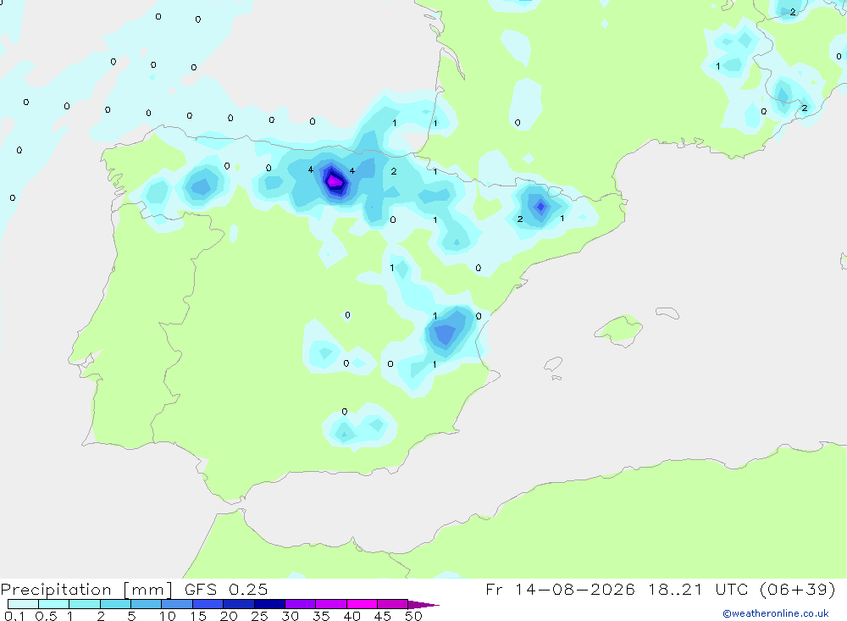Click the 2–5 mm legend color swatch

coord(115,604)
